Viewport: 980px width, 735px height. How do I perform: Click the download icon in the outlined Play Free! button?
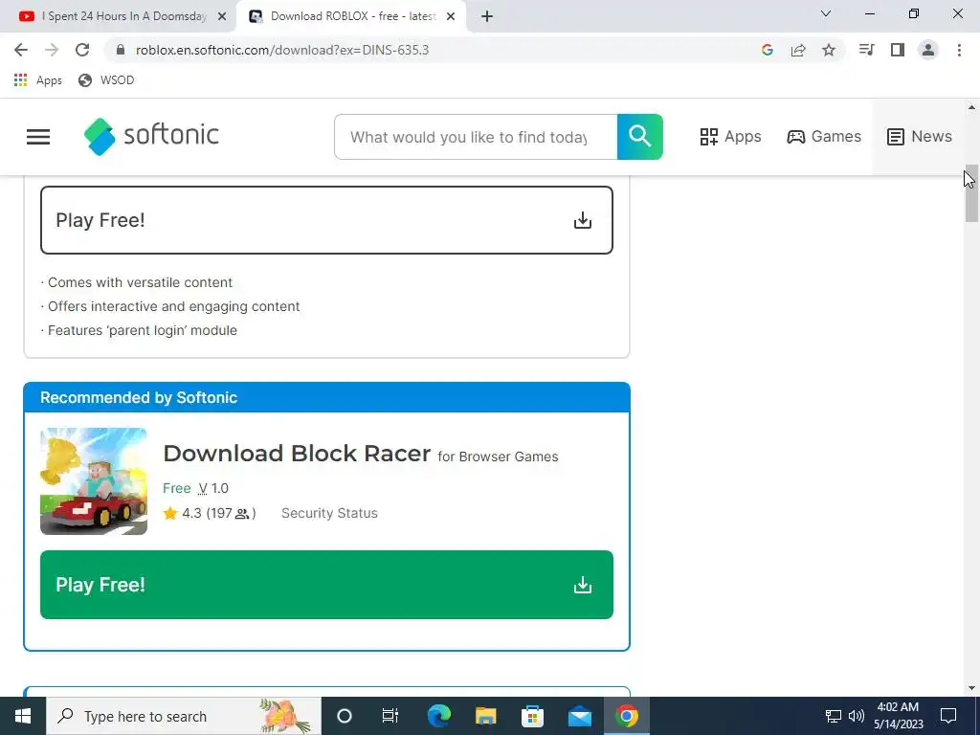click(583, 220)
